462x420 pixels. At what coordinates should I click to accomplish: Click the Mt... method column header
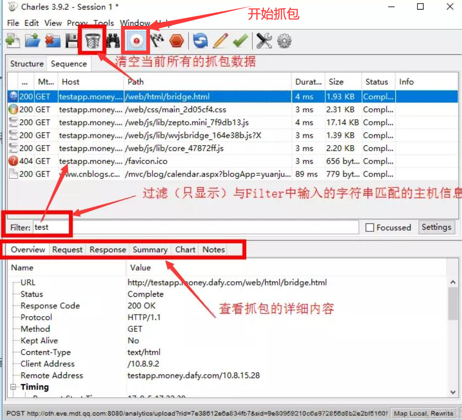pos(46,82)
